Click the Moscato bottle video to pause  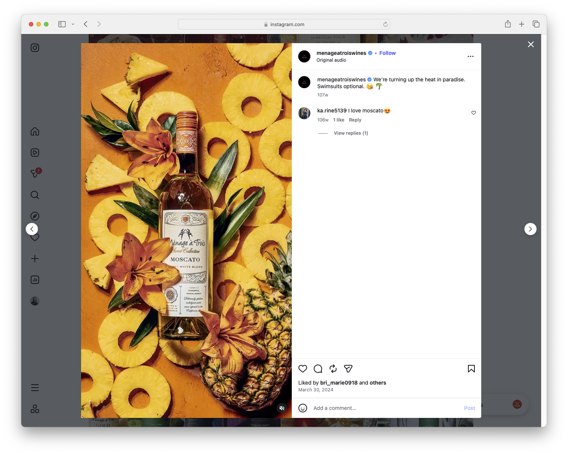(186, 231)
